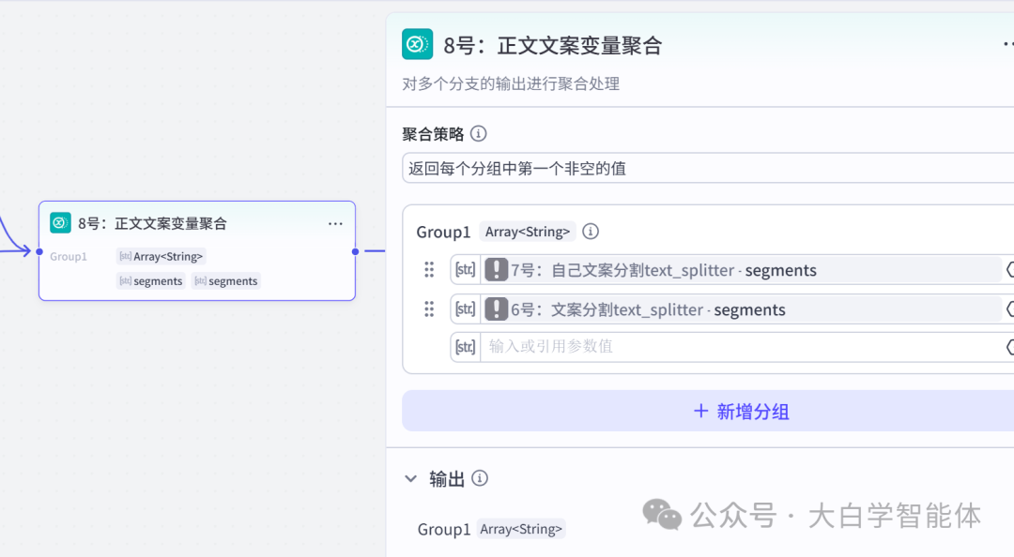1014x557 pixels.
Task: Grab the drag handle of 7号 segments row
Action: pyautogui.click(x=429, y=269)
